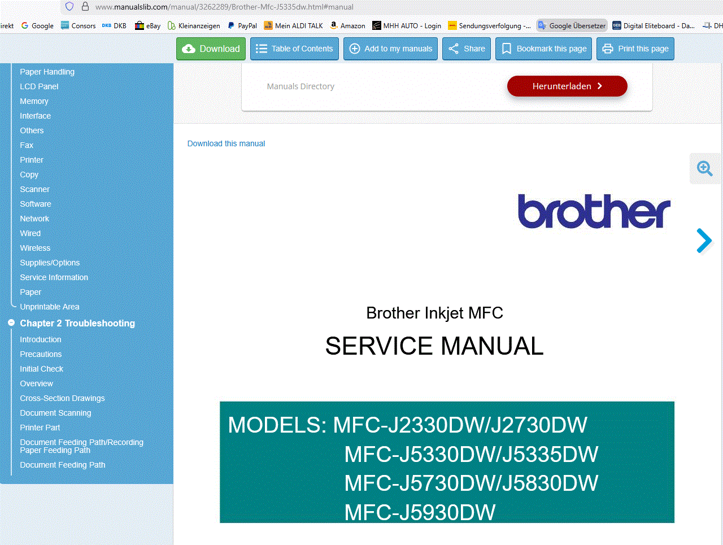Screen dimensions: 723x545
Task: Click the Share button
Action: click(467, 49)
